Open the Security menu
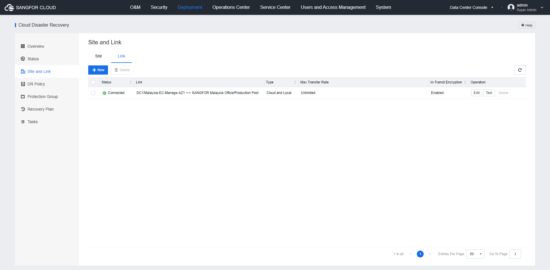This screenshot has height=270, width=550. [x=159, y=7]
